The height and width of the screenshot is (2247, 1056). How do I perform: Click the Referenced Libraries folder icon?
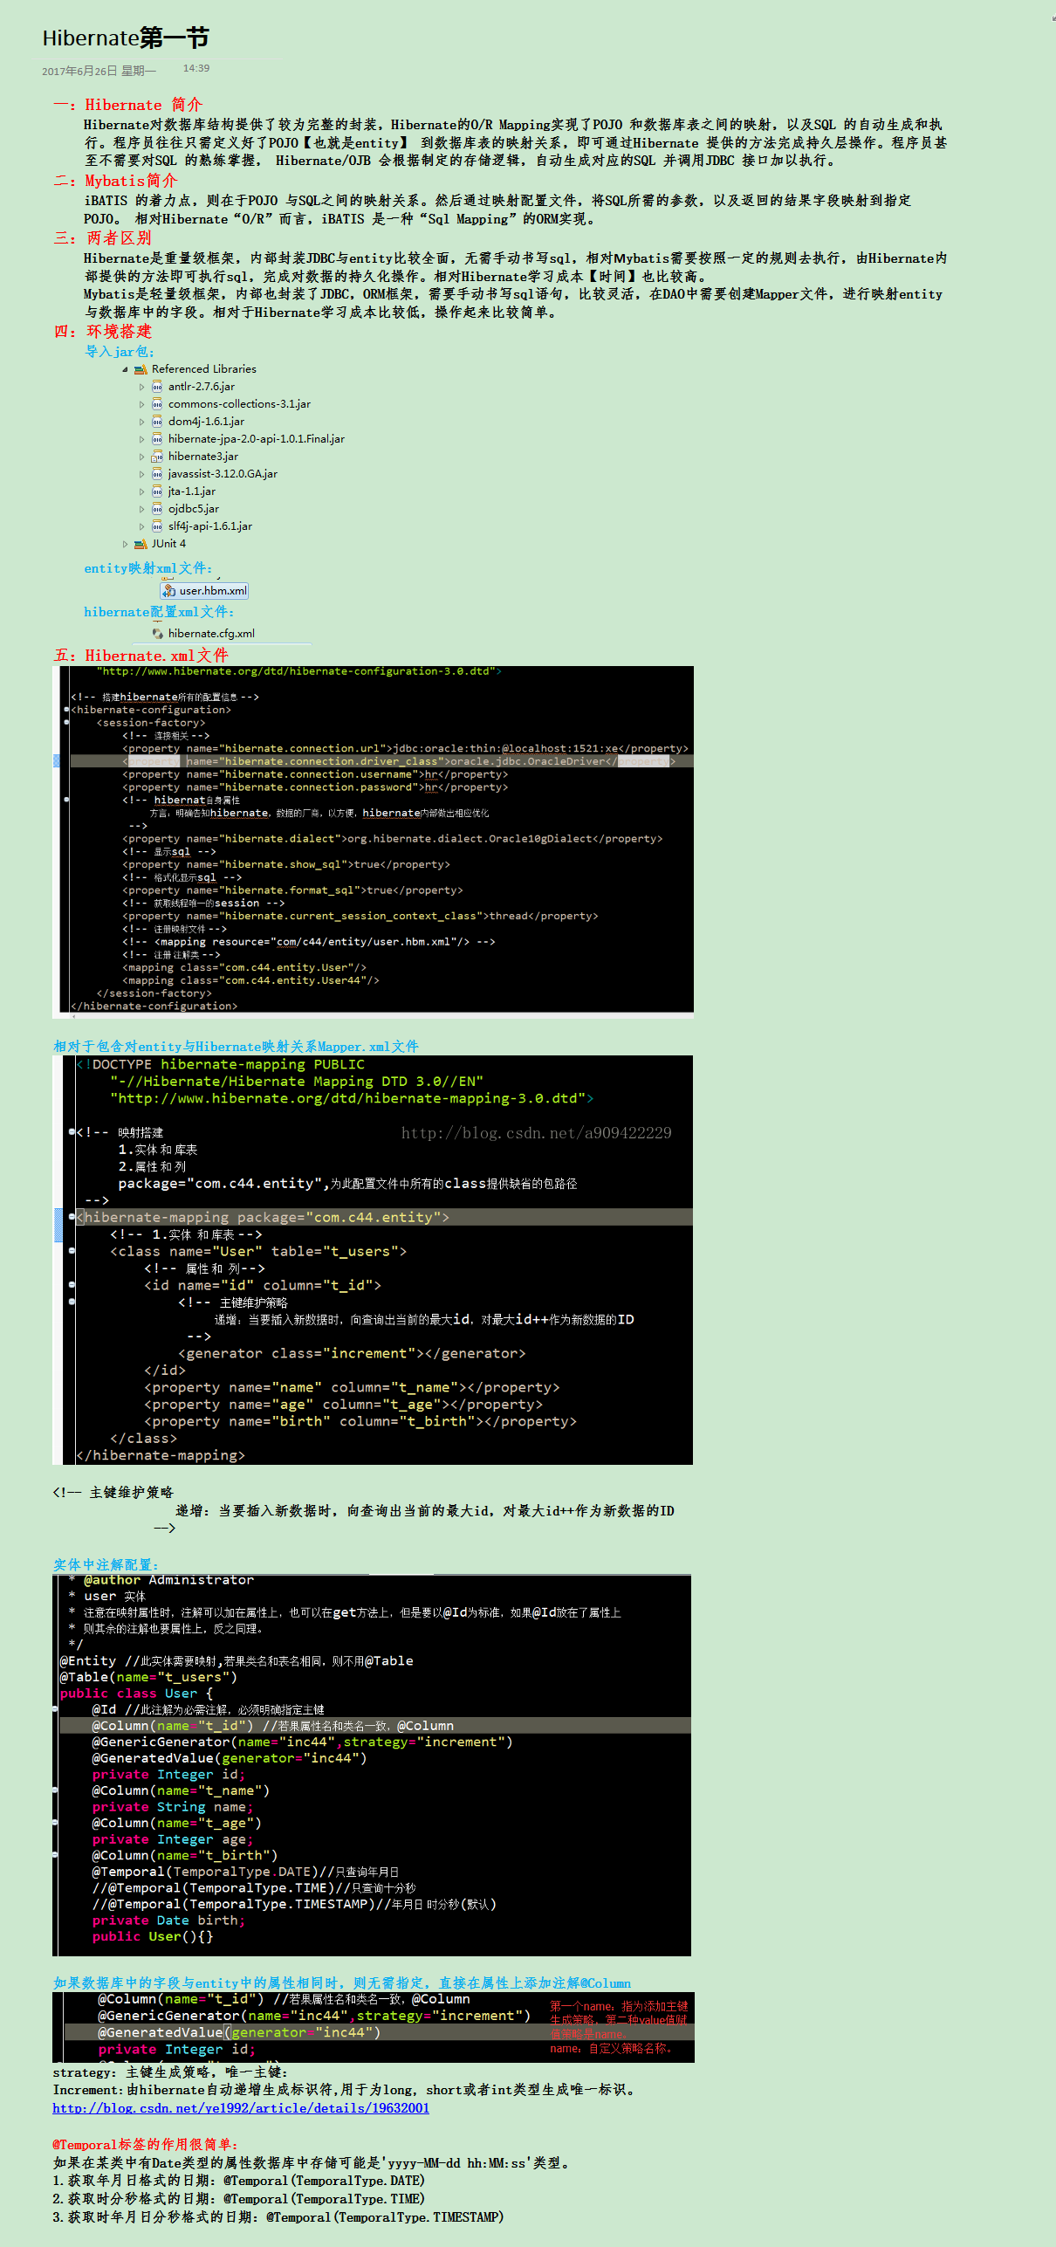tap(141, 369)
